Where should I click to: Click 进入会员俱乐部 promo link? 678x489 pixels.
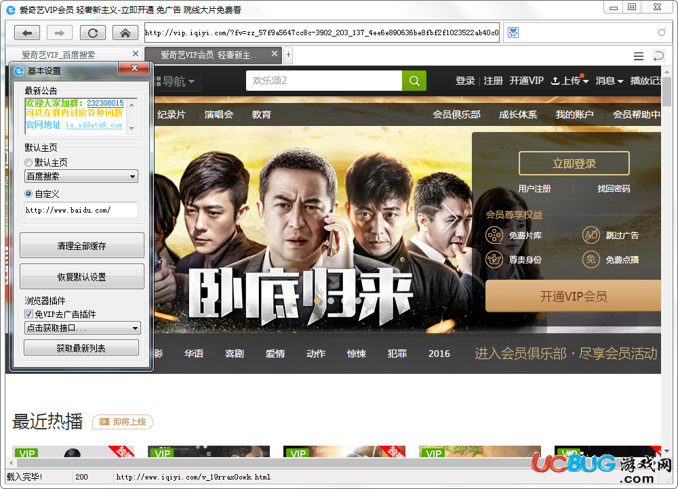(x=566, y=354)
